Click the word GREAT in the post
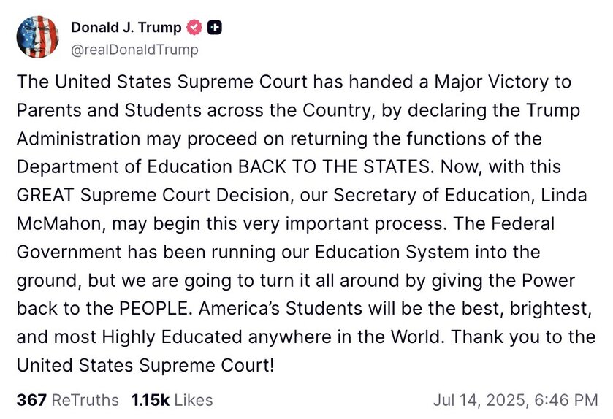Image resolution: width=613 pixels, height=419 pixels. coord(45,195)
